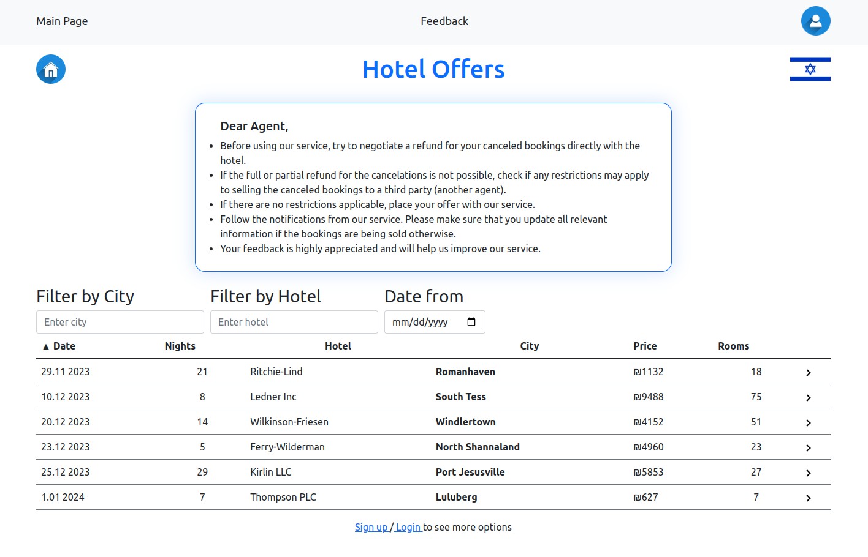
Task: Click the Enter hotel filter field
Action: click(294, 322)
